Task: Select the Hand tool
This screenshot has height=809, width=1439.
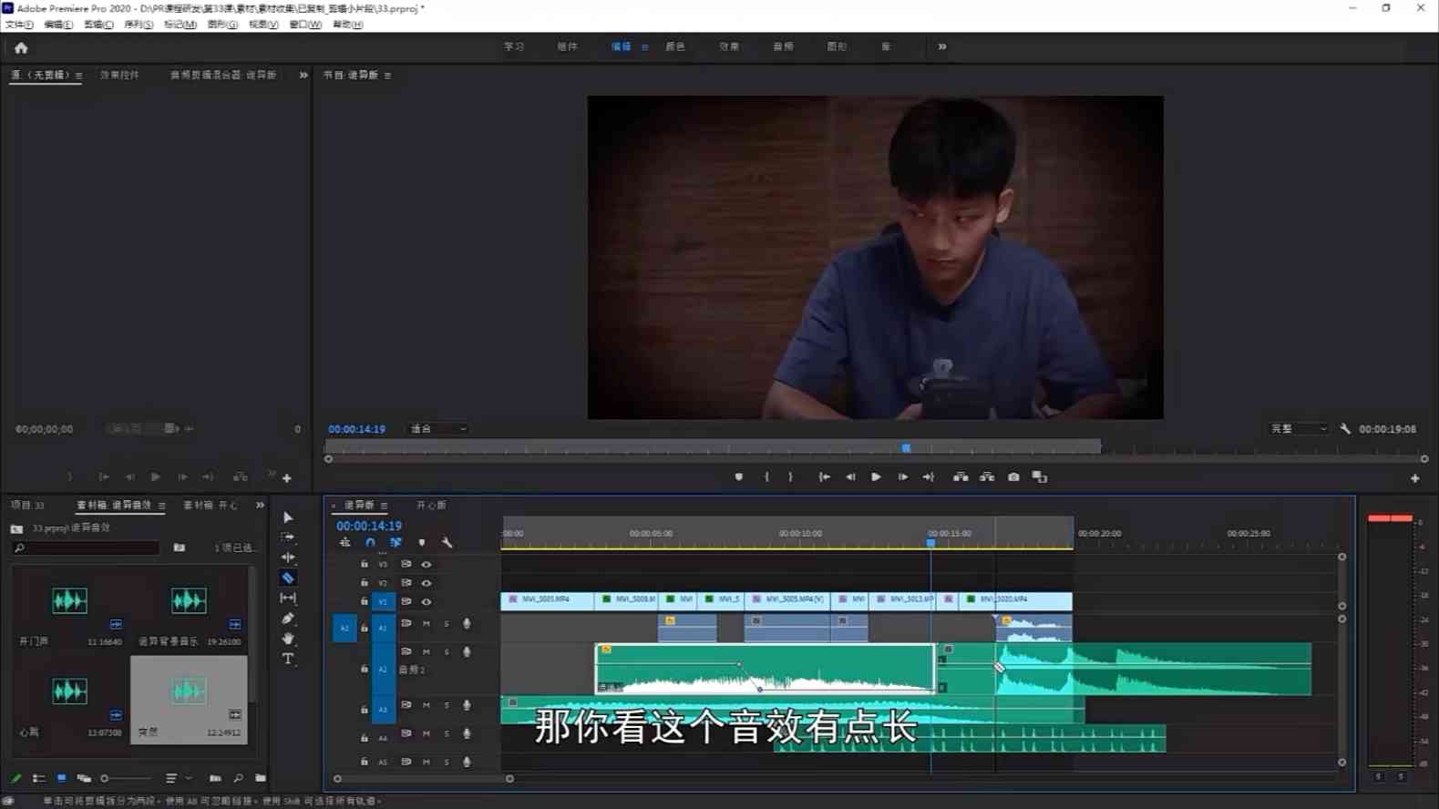Action: 288,639
